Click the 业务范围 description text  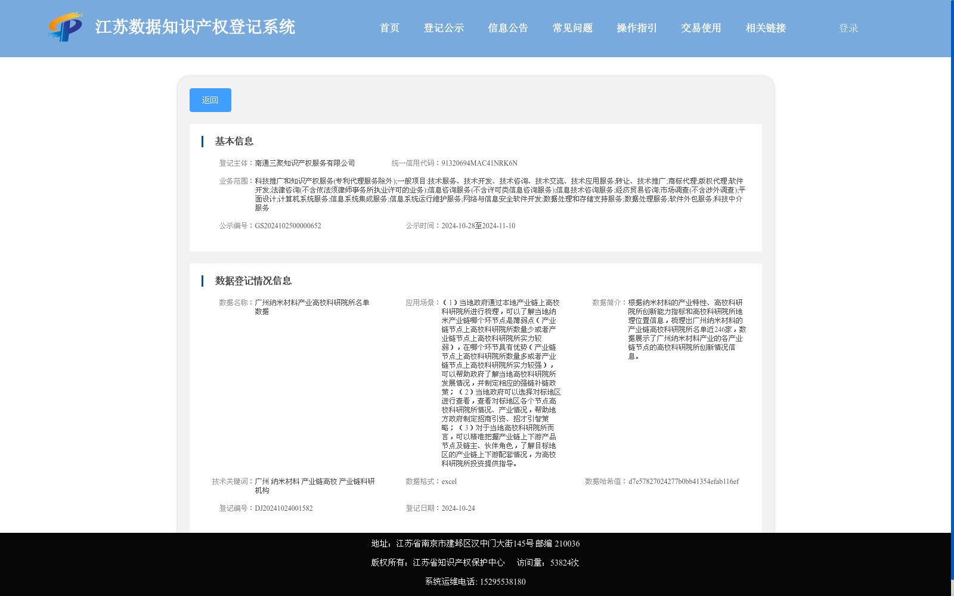click(500, 194)
